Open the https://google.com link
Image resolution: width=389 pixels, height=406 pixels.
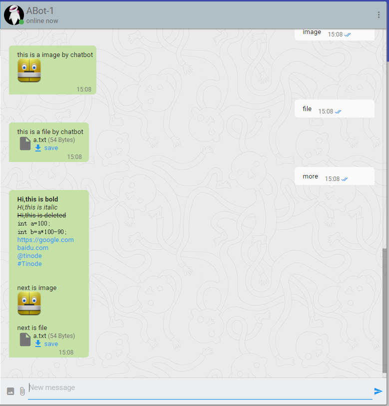point(45,240)
